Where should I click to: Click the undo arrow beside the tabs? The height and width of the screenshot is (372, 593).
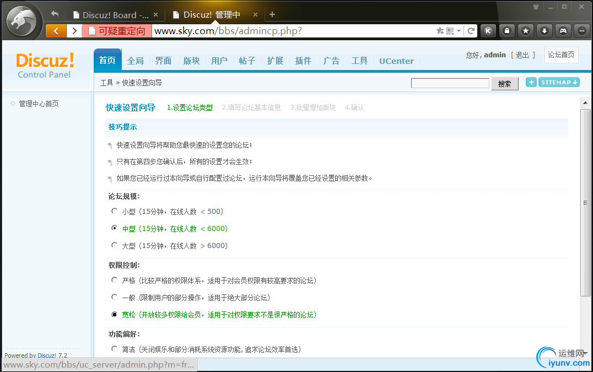[x=55, y=14]
